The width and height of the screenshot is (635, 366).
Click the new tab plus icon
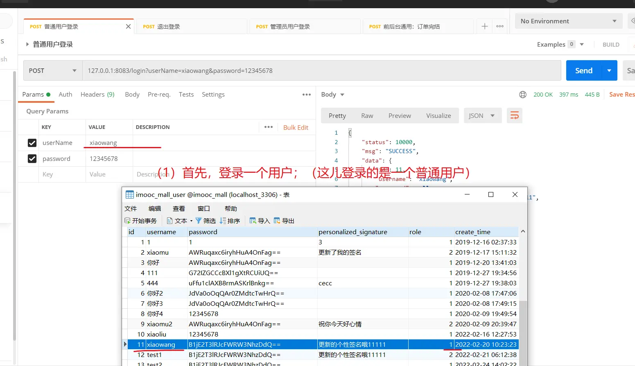click(484, 26)
